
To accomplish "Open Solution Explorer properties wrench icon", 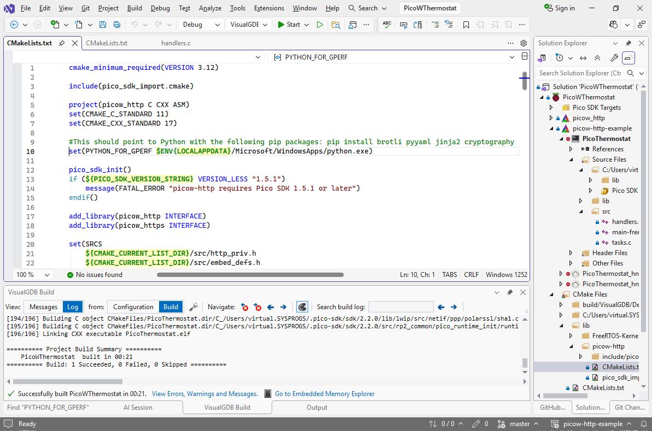I will [614, 58].
